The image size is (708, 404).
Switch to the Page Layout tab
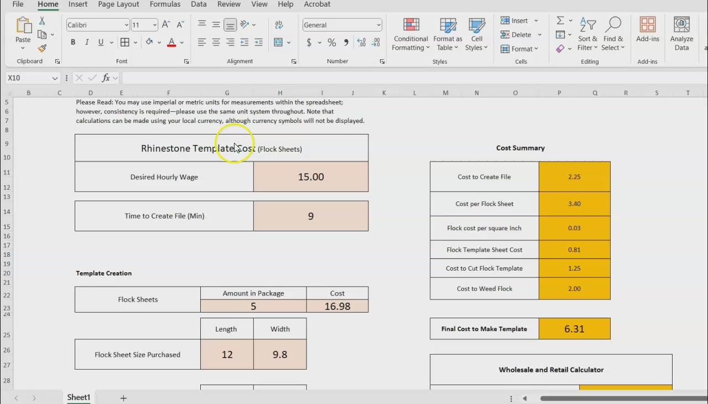[x=118, y=4]
